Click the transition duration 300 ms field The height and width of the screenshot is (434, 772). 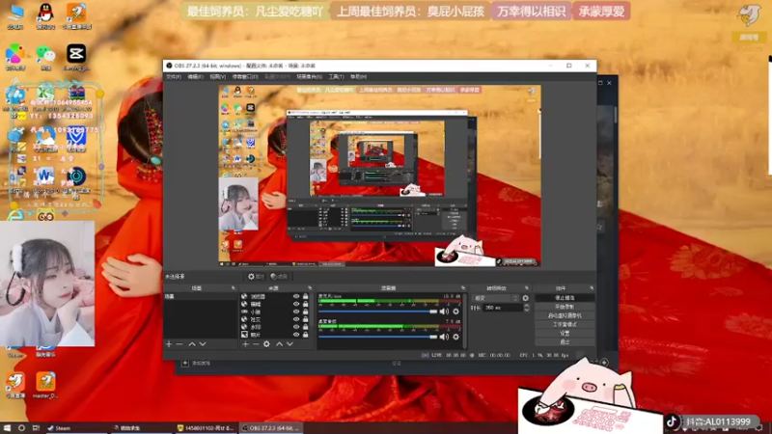coord(502,308)
